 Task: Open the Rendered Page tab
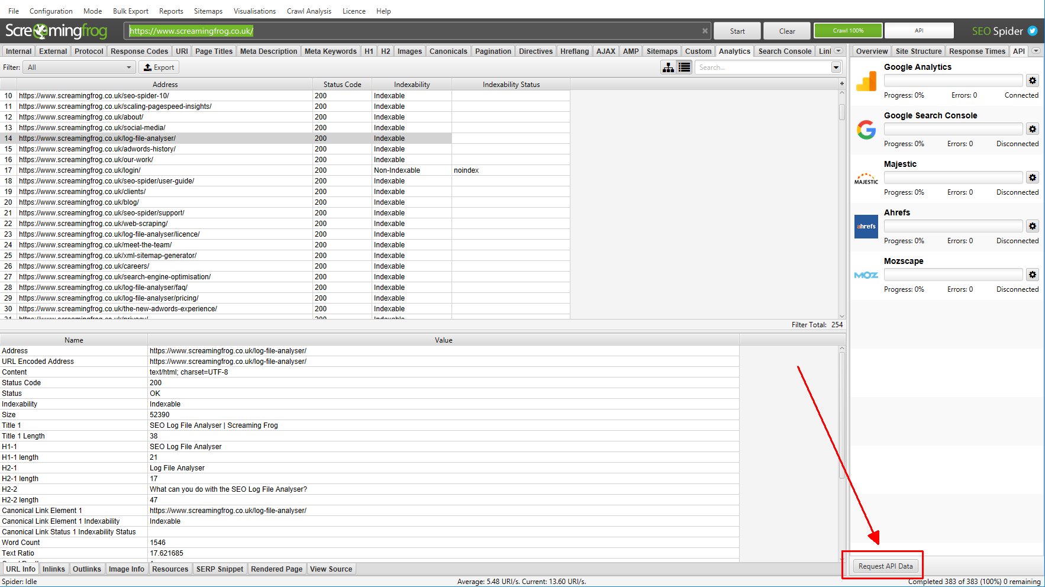[276, 569]
